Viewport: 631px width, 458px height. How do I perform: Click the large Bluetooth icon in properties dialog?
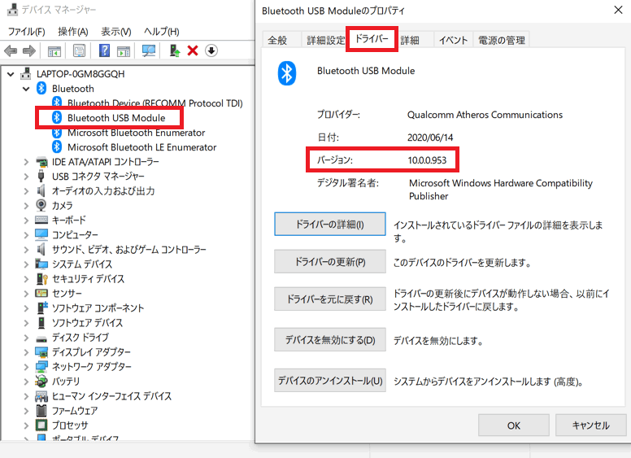(287, 73)
